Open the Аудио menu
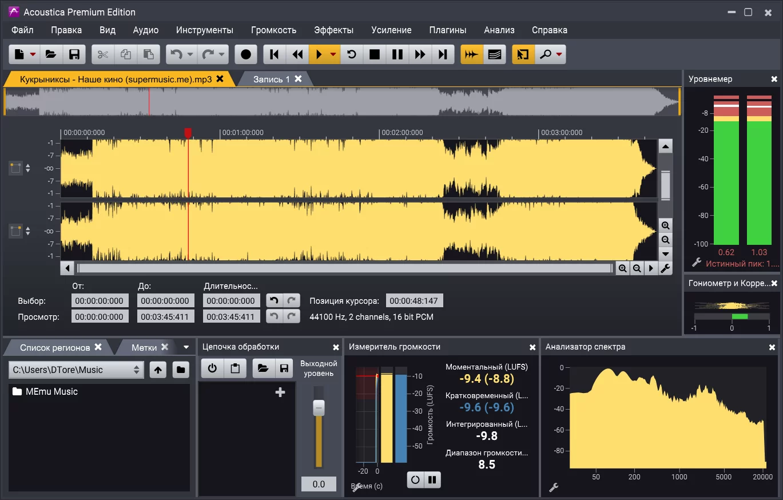 click(146, 30)
